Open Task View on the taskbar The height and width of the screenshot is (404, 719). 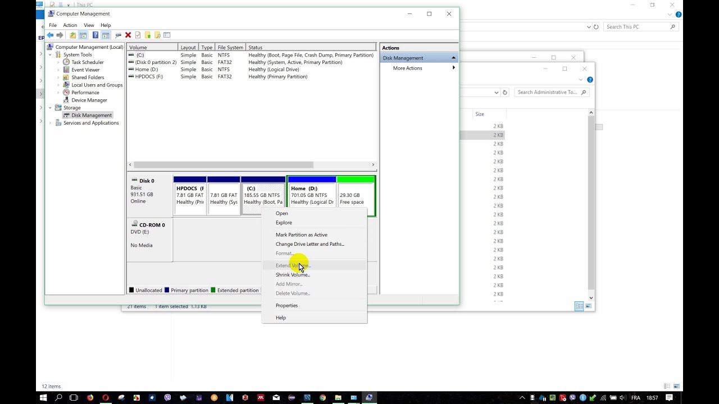point(74,398)
